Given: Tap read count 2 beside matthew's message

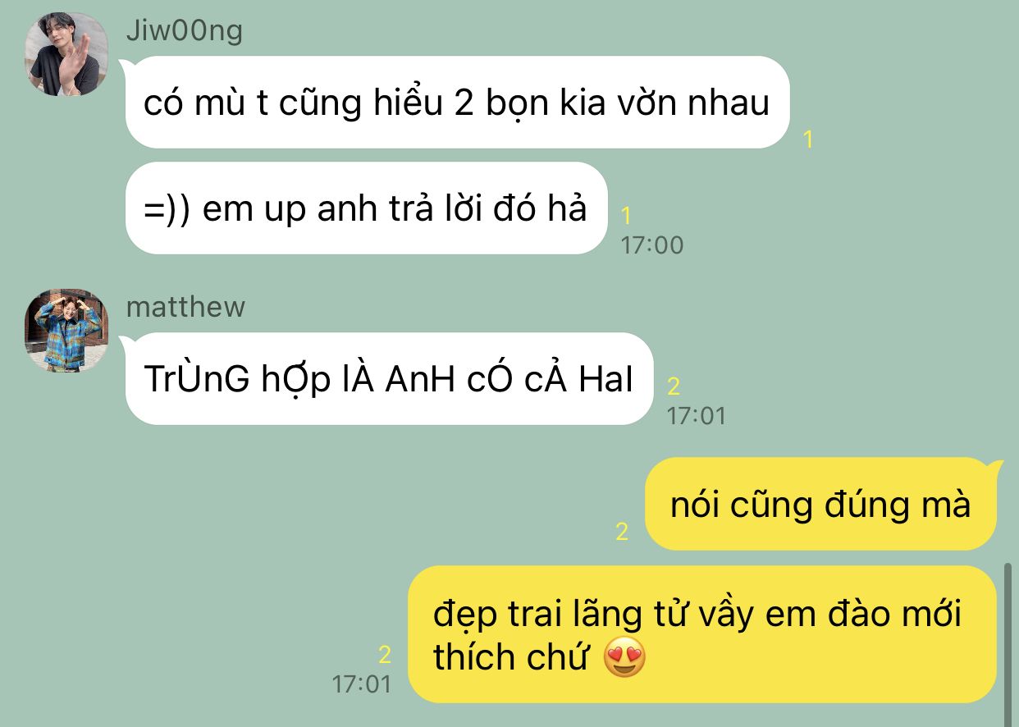Looking at the screenshot, I should [674, 386].
